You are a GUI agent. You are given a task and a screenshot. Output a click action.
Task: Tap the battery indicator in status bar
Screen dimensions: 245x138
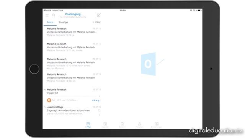(x=199, y=10)
